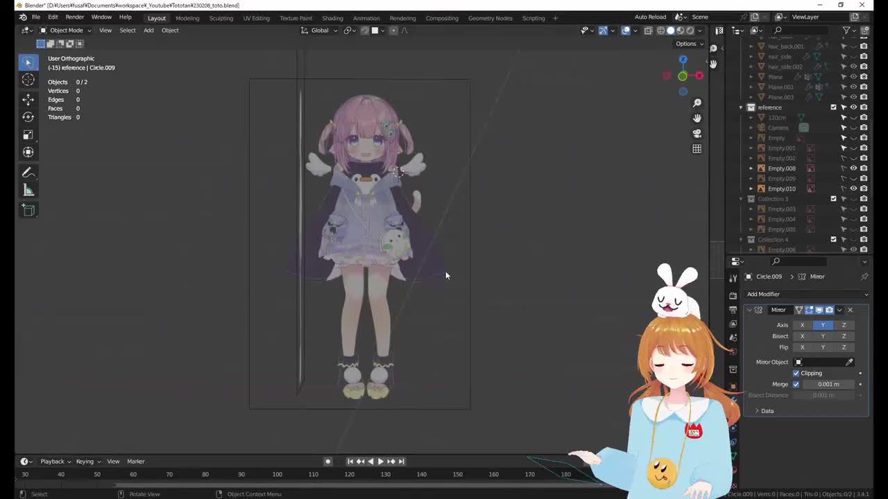Screen dimensions: 888x499
Task: Select the Scale tool
Action: point(28,134)
